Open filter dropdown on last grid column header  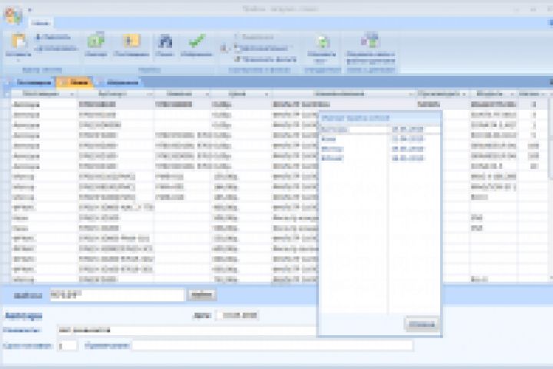point(543,95)
